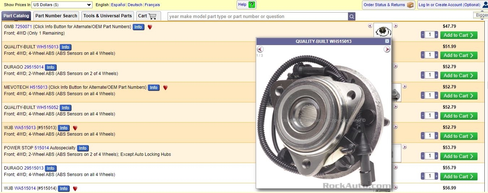Click heart icon beside WJB WA515013
Viewport: 488px width, 193px height.
coord(75,128)
